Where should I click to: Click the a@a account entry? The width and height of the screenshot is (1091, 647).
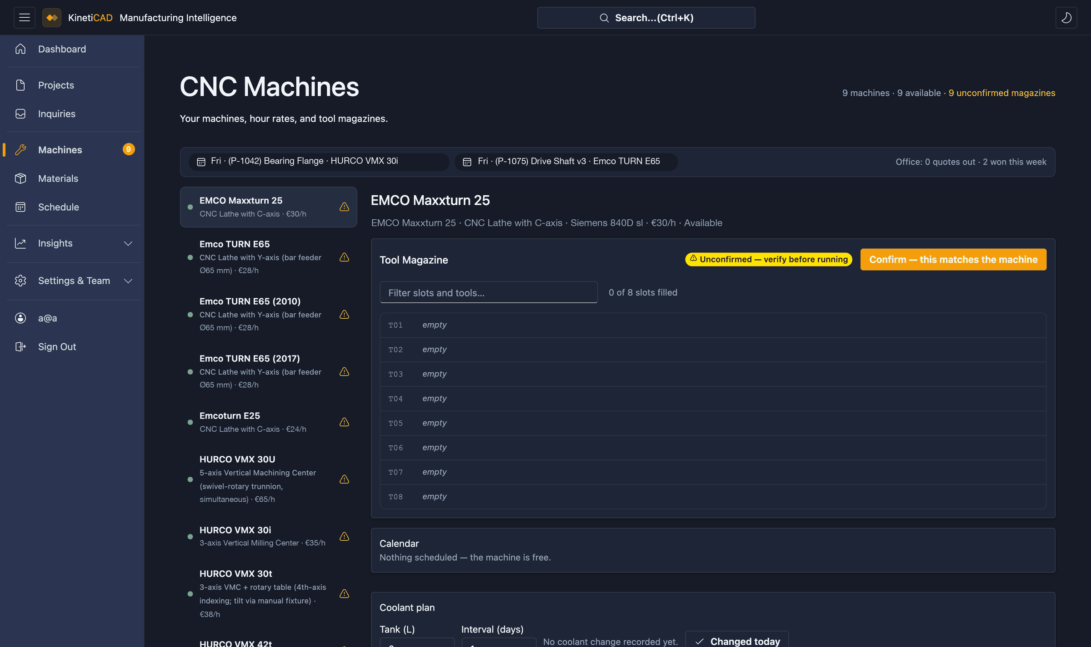click(x=74, y=318)
